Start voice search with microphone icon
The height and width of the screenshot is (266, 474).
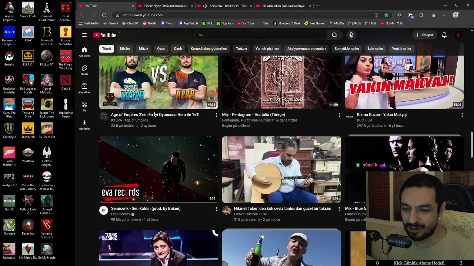coord(351,35)
